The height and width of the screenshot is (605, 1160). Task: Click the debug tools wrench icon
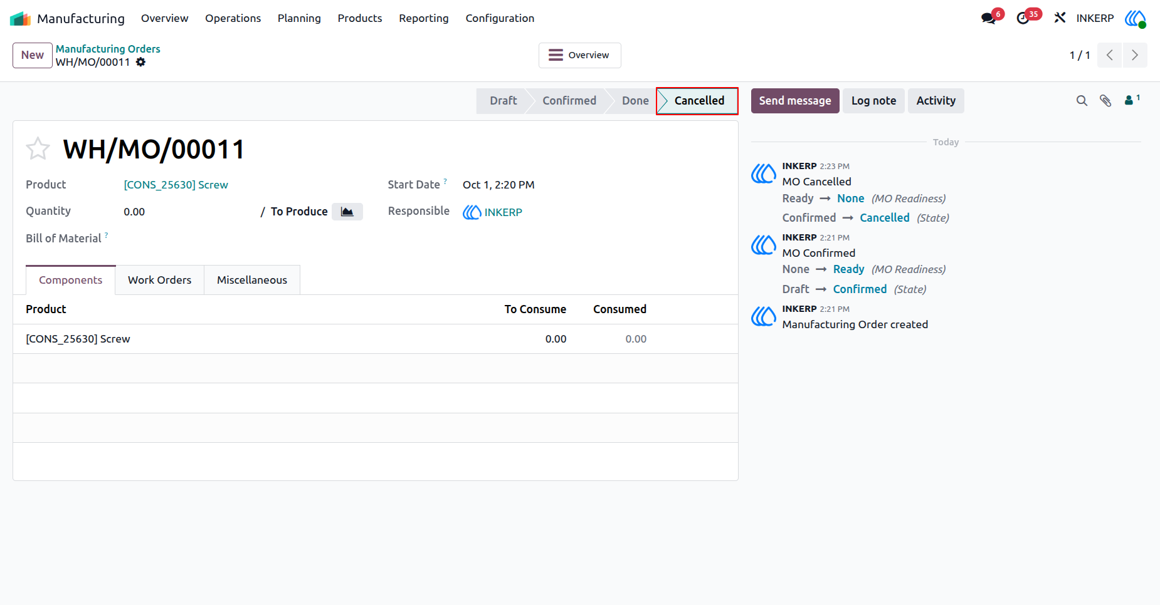(x=1060, y=18)
